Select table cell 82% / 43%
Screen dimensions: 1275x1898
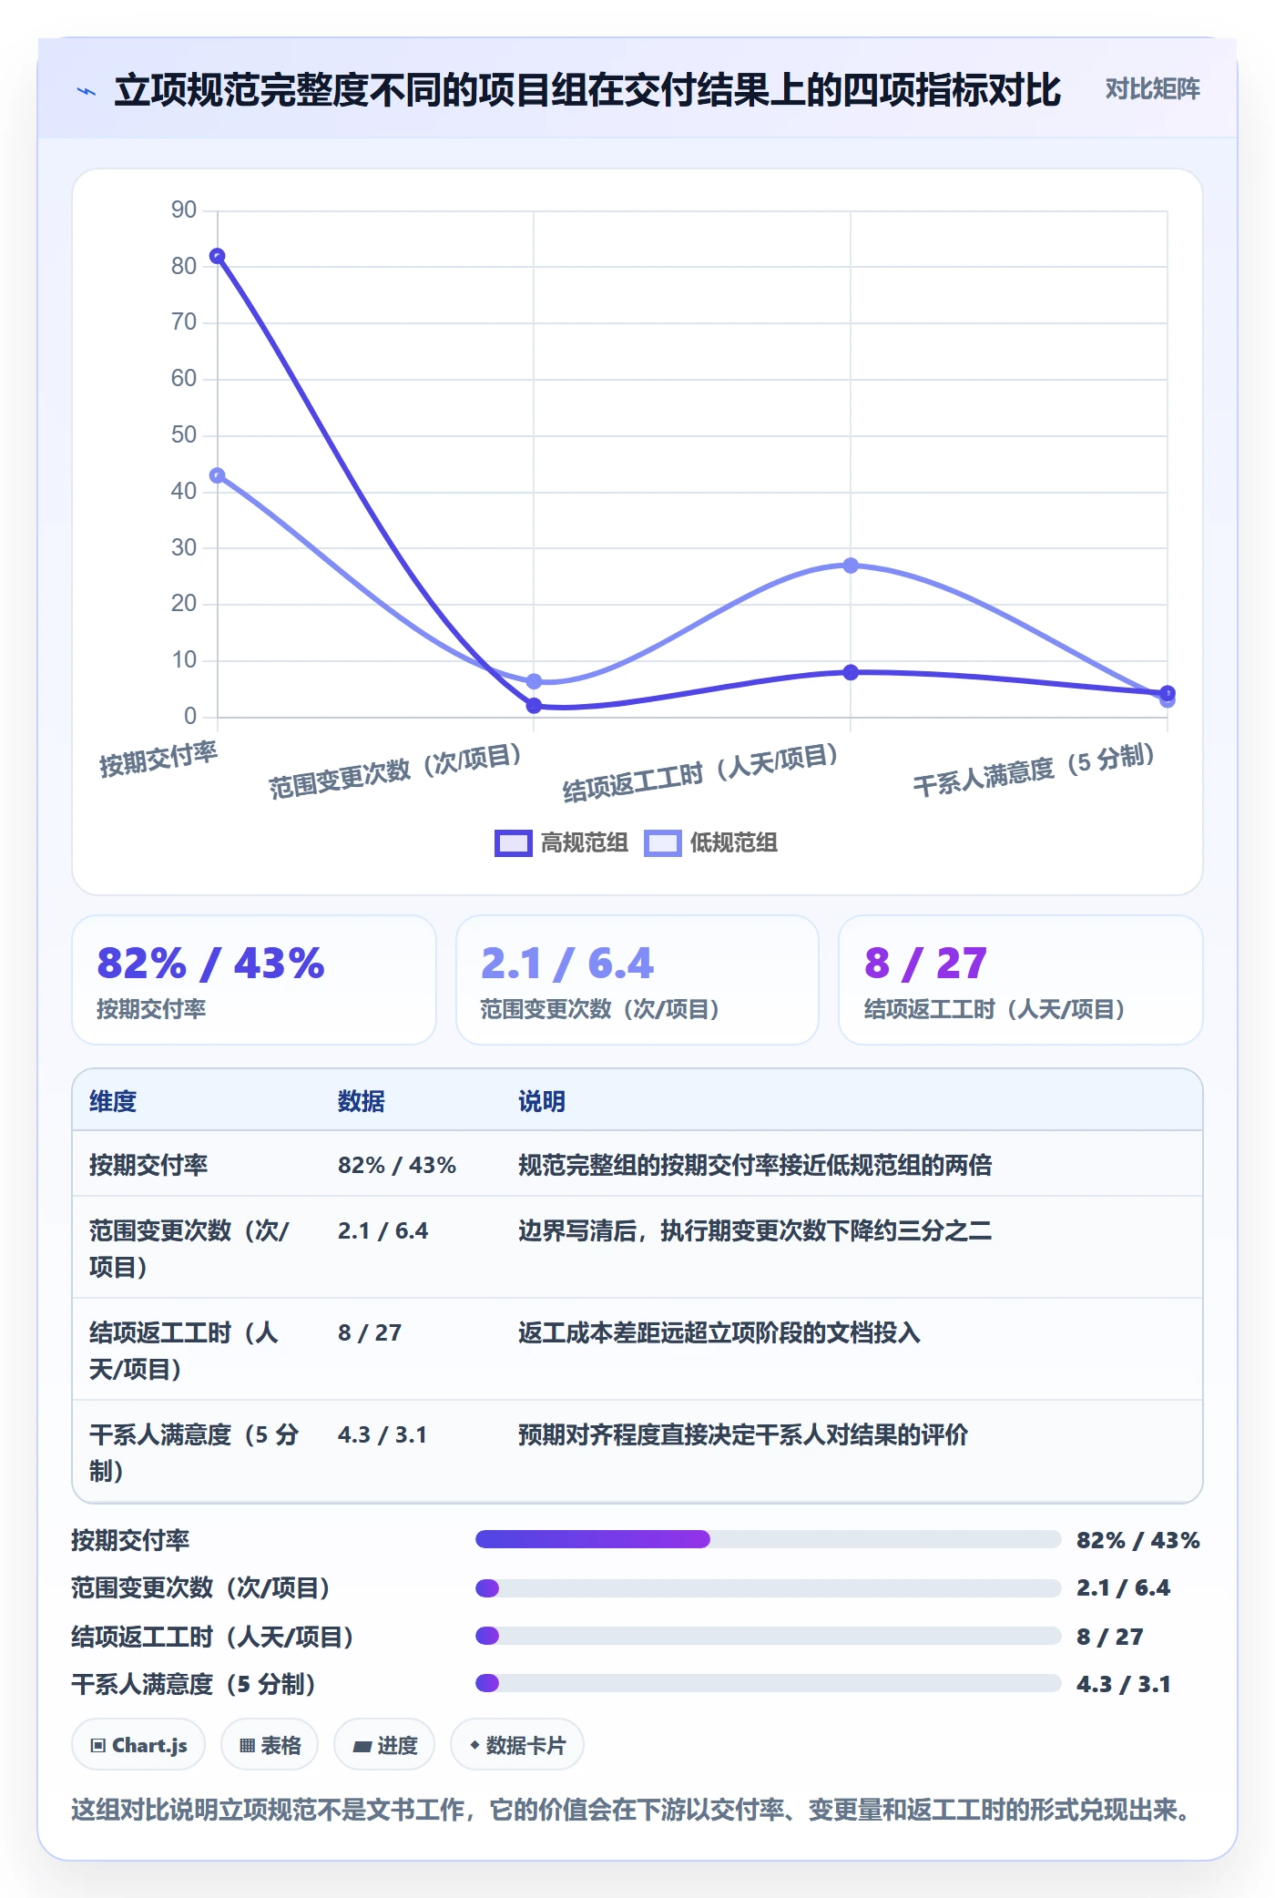point(397,1165)
